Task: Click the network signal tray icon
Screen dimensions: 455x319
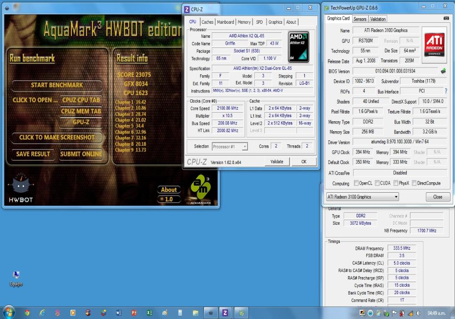Action: (410, 313)
